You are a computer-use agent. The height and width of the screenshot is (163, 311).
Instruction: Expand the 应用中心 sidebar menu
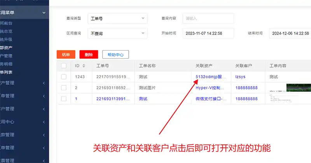click(23, 122)
